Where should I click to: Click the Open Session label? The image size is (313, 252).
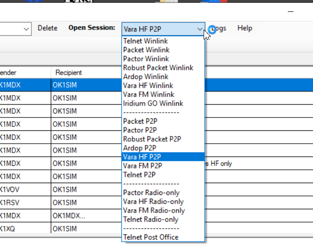pyautogui.click(x=92, y=28)
